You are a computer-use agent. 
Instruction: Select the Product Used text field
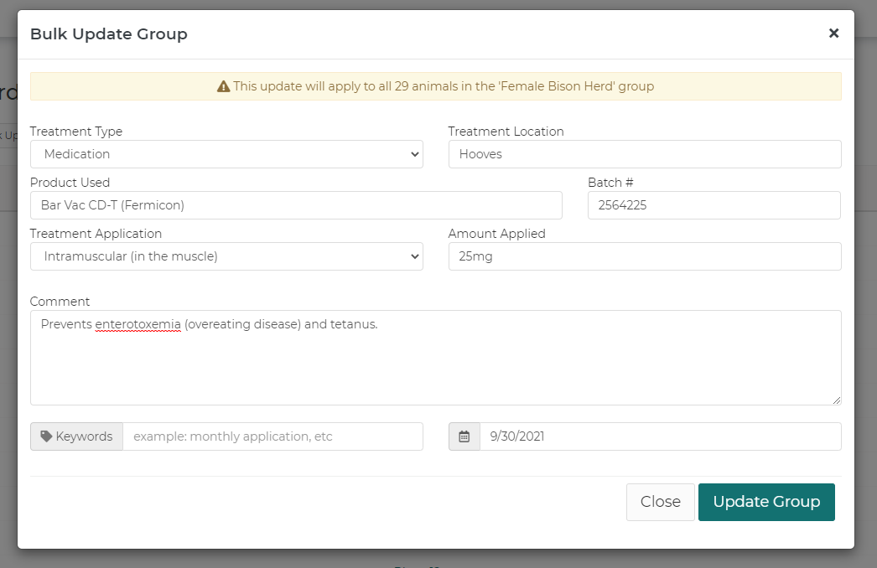coord(296,205)
